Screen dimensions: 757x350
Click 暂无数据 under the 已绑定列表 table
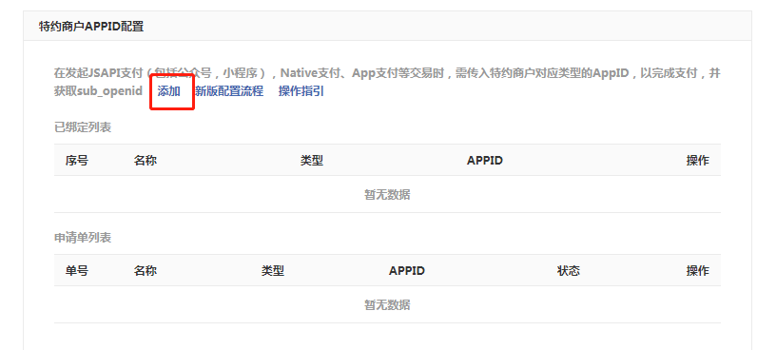pos(387,195)
